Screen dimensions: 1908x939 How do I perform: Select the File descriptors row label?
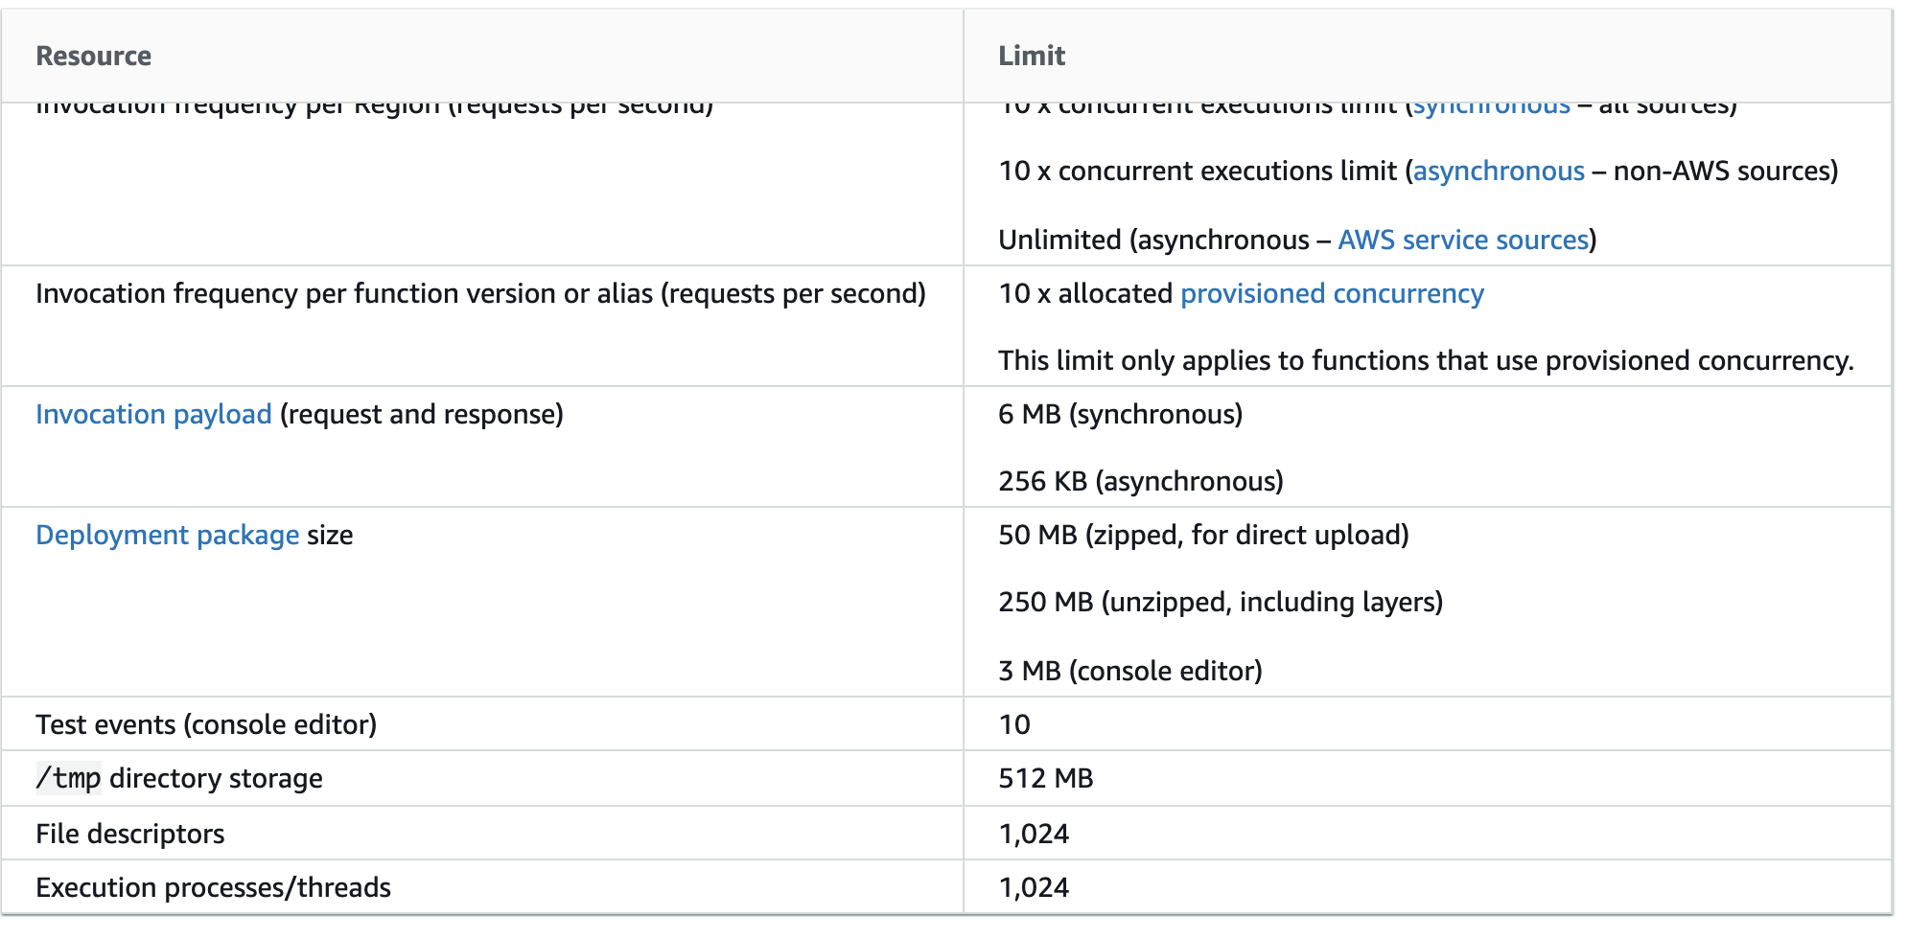[x=130, y=834]
